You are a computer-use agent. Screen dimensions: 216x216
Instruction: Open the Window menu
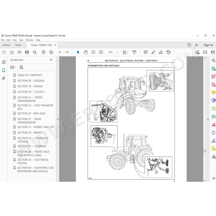pos(30,40)
